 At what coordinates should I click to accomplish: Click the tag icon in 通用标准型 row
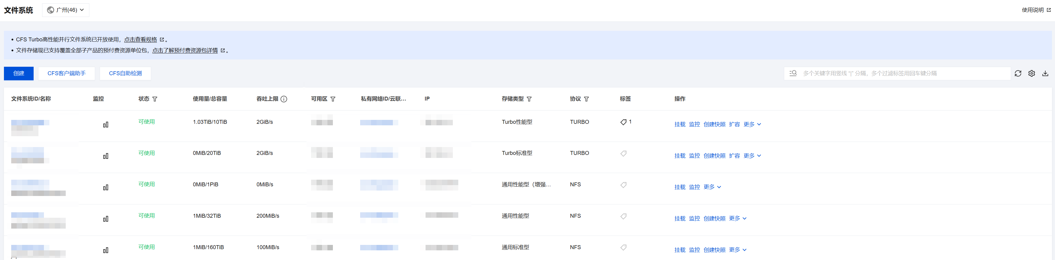(x=623, y=247)
